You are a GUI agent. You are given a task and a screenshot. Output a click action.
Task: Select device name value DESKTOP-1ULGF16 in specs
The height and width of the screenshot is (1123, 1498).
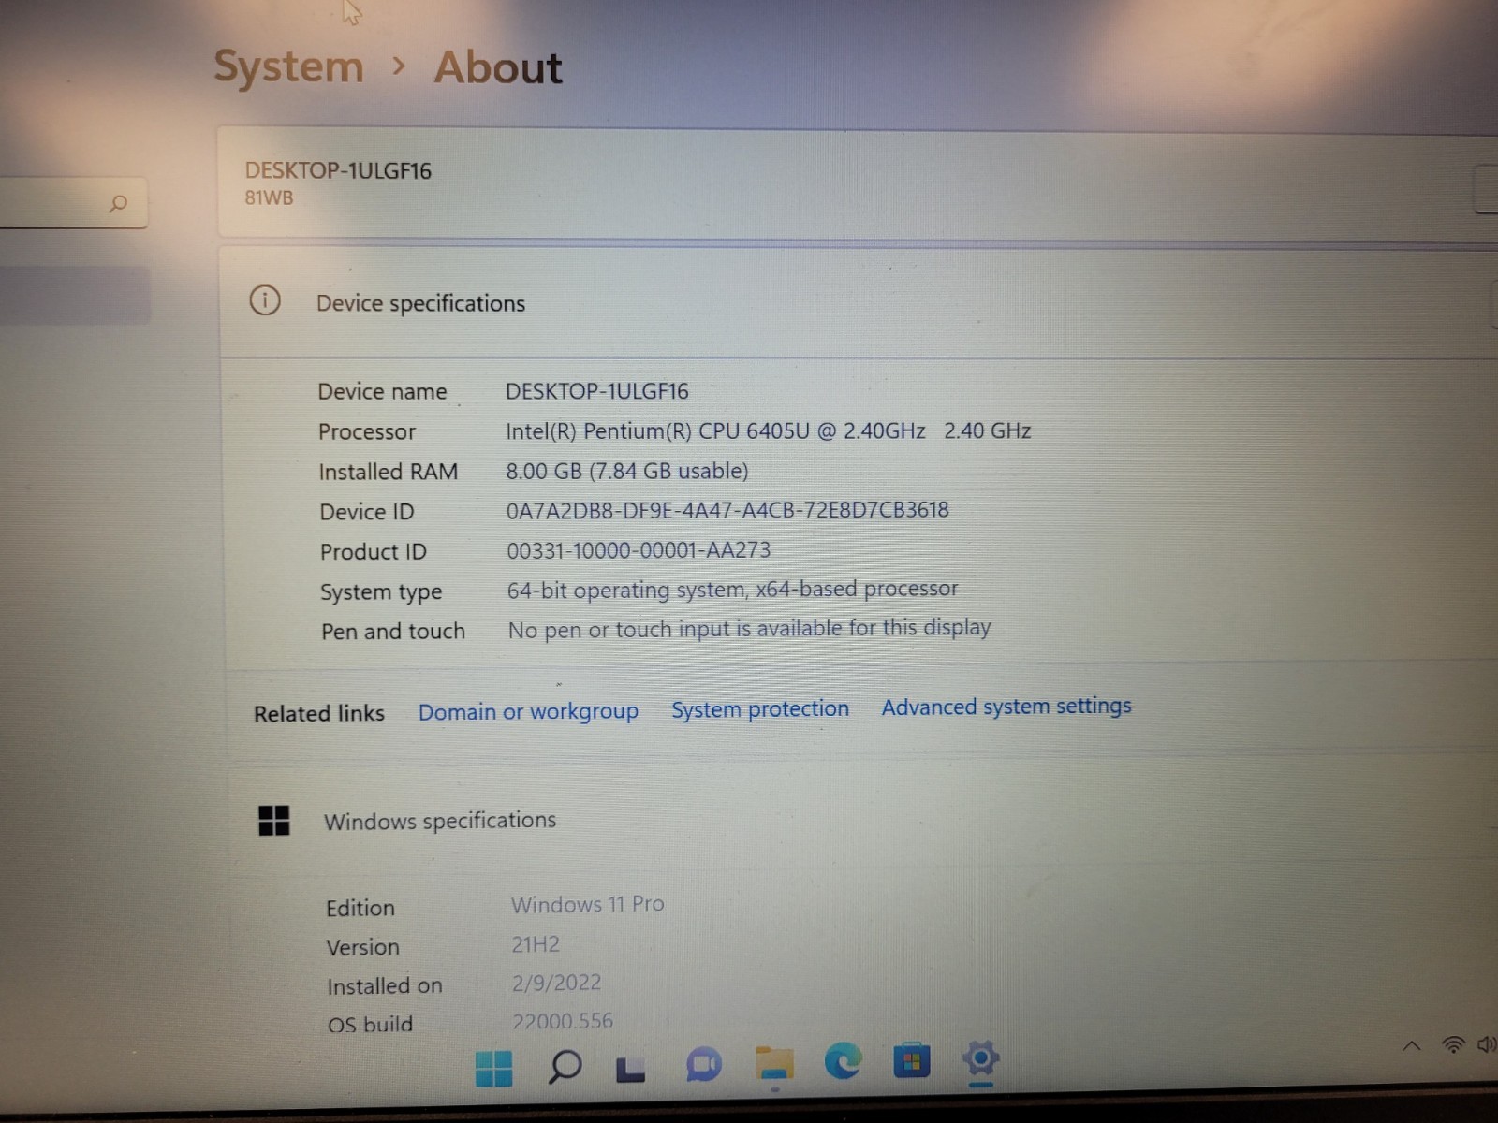coord(597,391)
